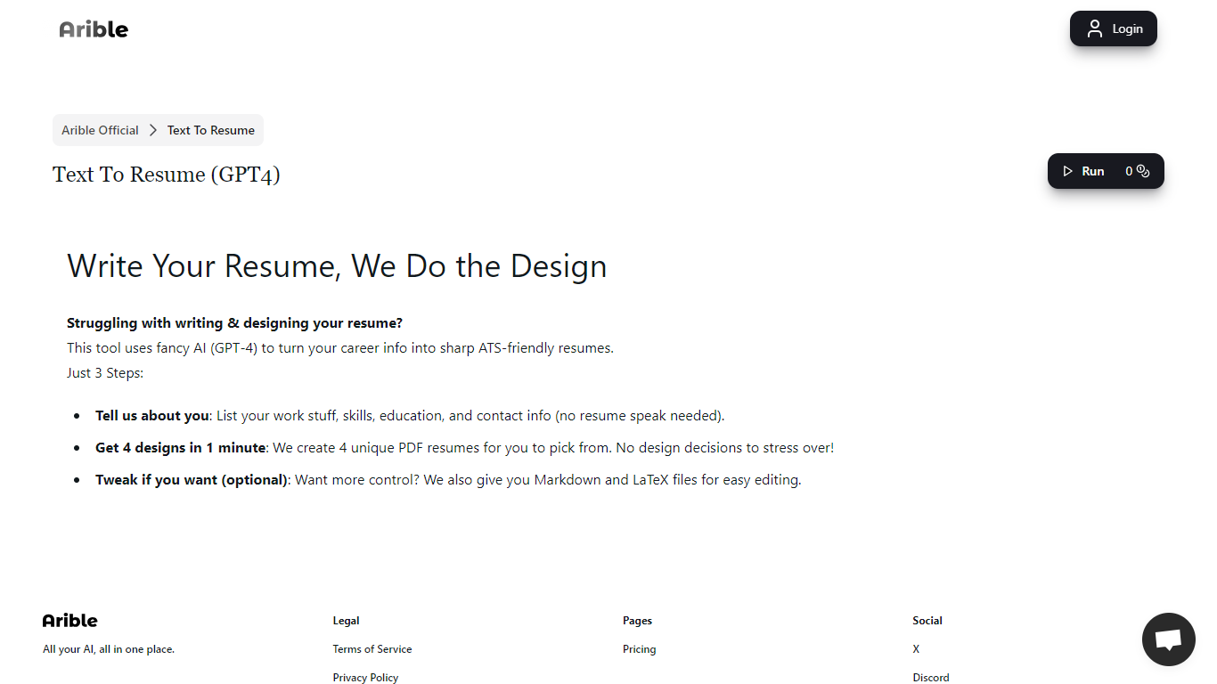Open the Terms of Service link

tap(372, 649)
